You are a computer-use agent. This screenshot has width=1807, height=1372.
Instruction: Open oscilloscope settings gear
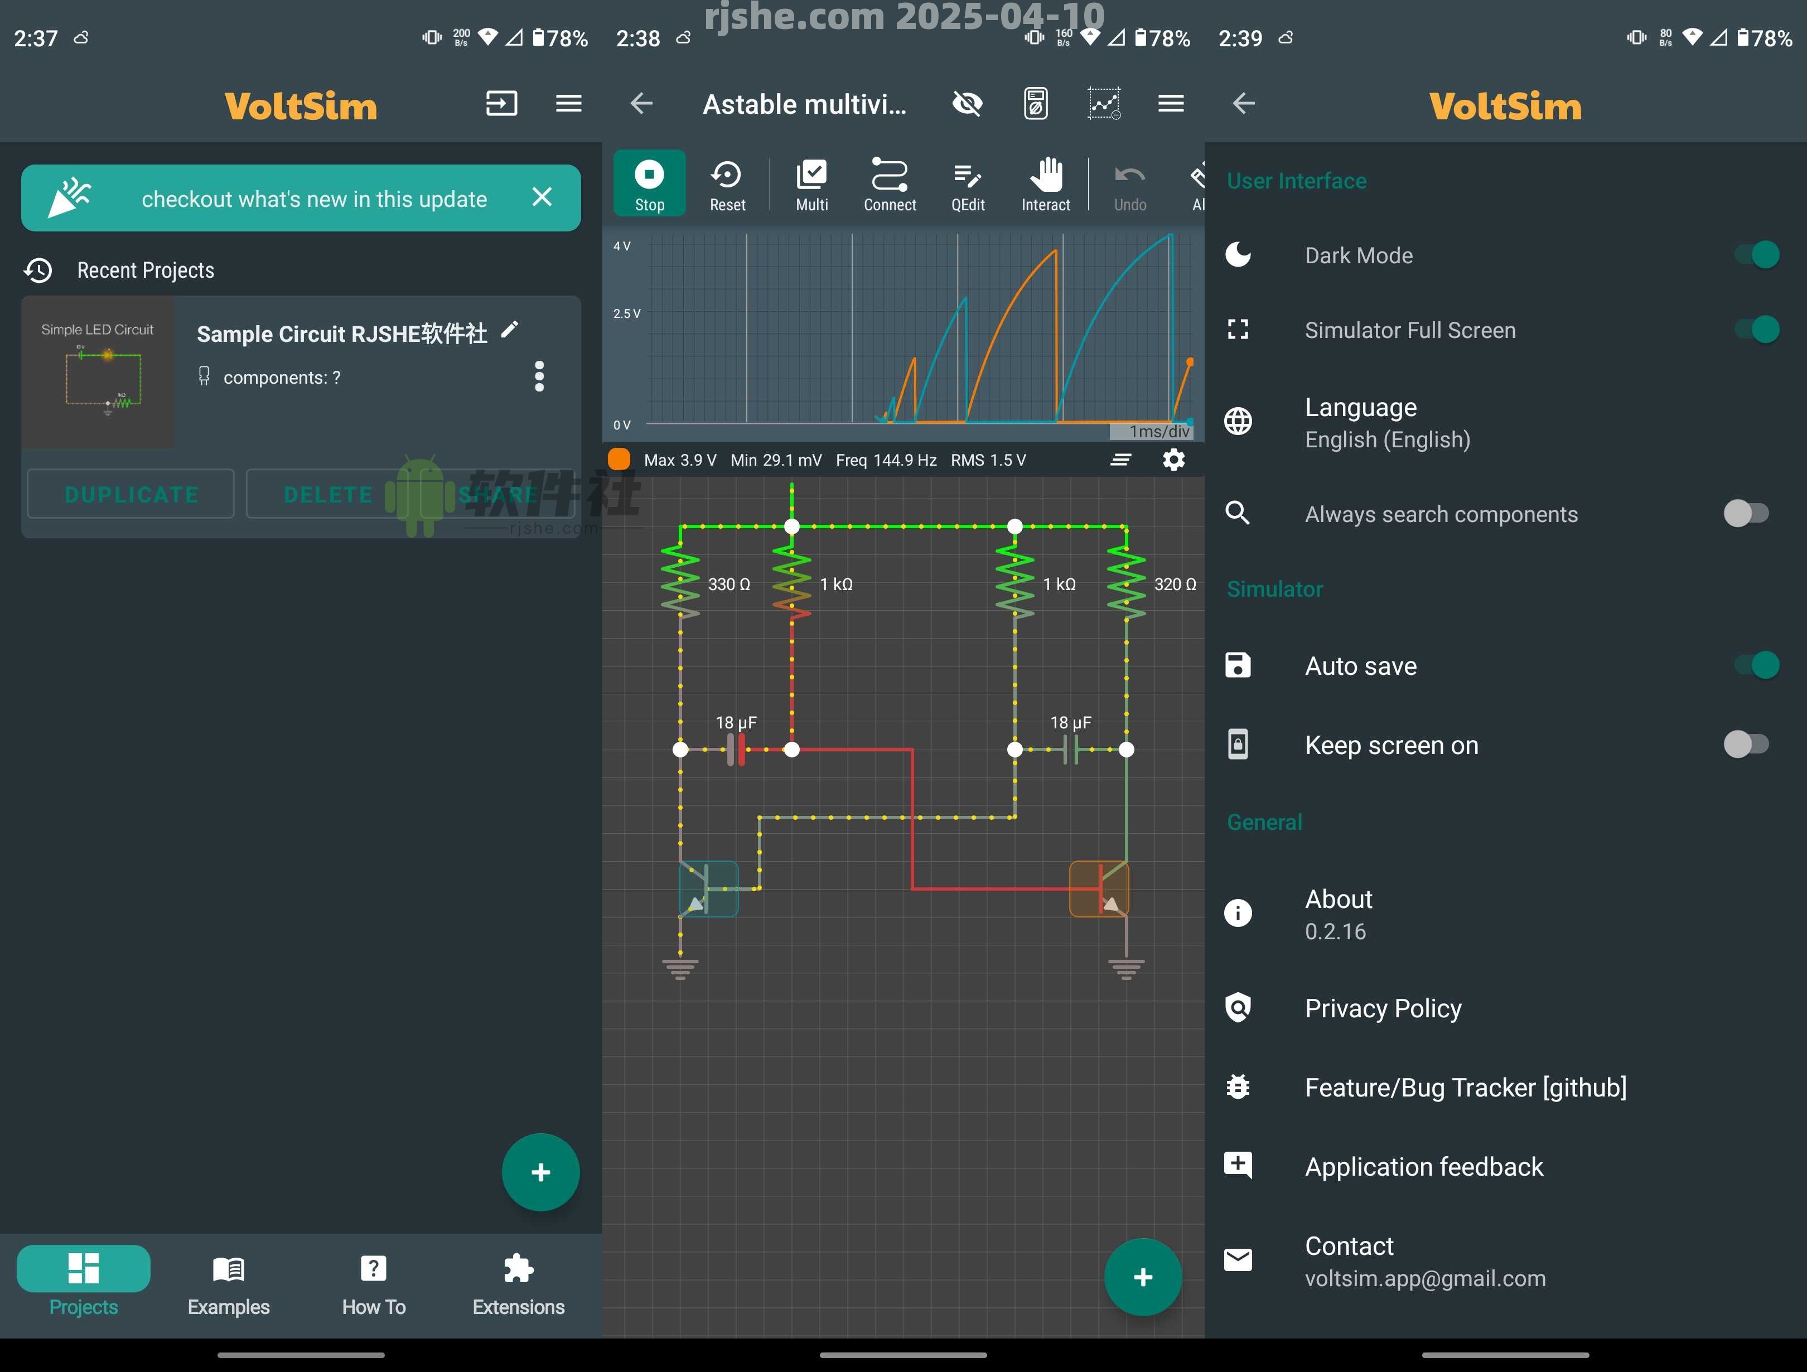[1173, 459]
